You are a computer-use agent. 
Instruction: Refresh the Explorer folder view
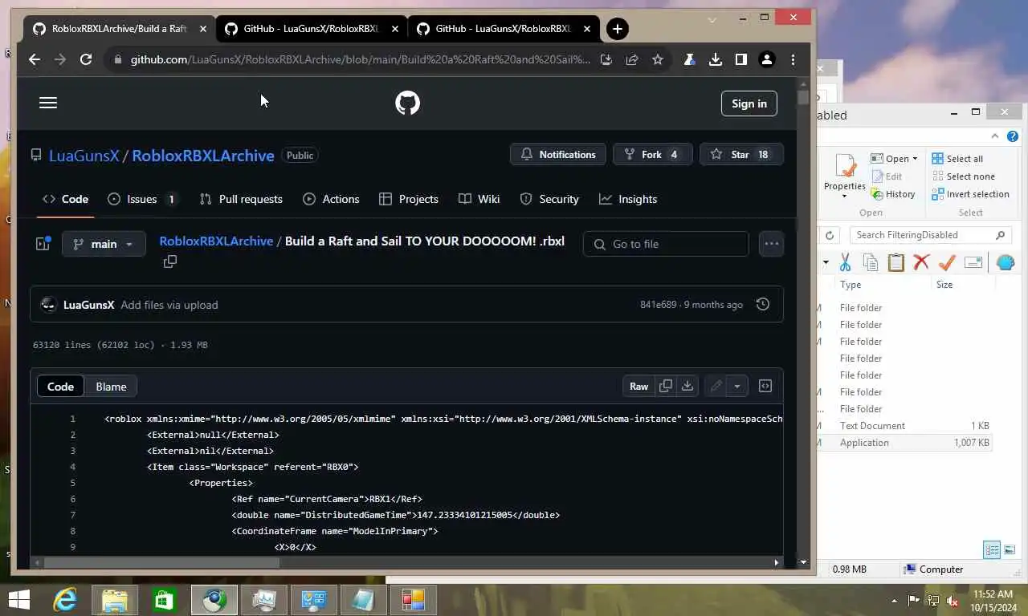[x=830, y=235]
